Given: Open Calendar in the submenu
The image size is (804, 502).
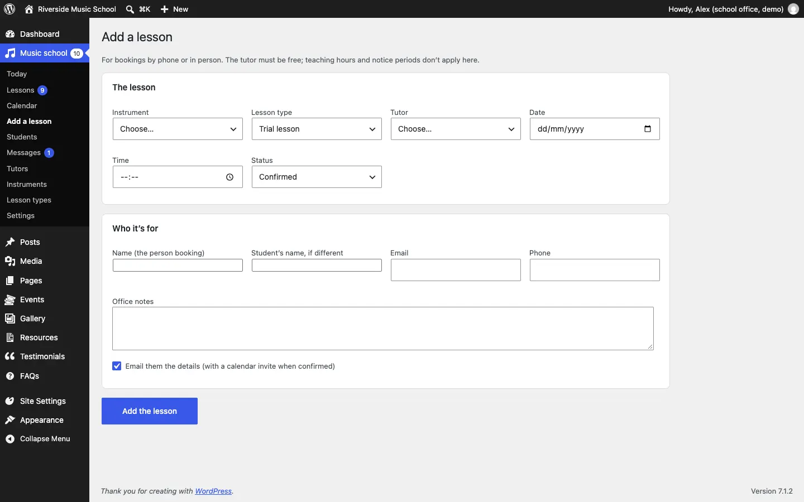Looking at the screenshot, I should click(22, 106).
